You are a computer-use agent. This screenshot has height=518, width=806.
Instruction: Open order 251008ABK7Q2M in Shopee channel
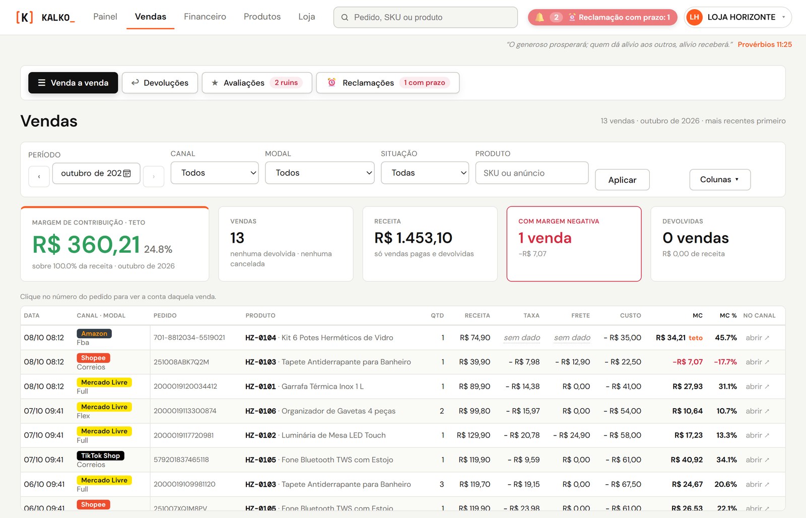(757, 362)
